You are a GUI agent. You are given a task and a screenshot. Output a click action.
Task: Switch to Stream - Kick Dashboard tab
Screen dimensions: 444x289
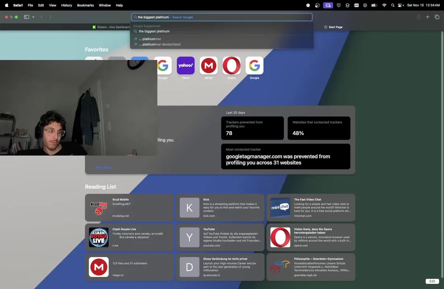111,27
